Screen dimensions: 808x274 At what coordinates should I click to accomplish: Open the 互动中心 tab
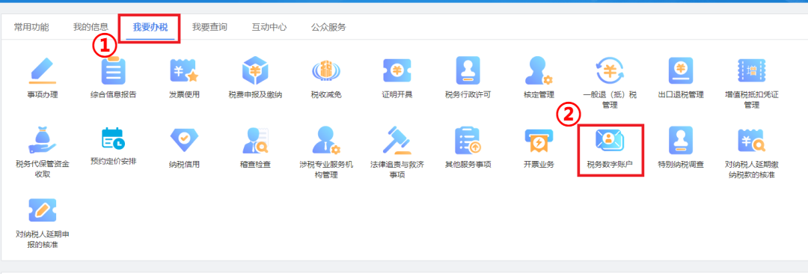[x=269, y=28]
